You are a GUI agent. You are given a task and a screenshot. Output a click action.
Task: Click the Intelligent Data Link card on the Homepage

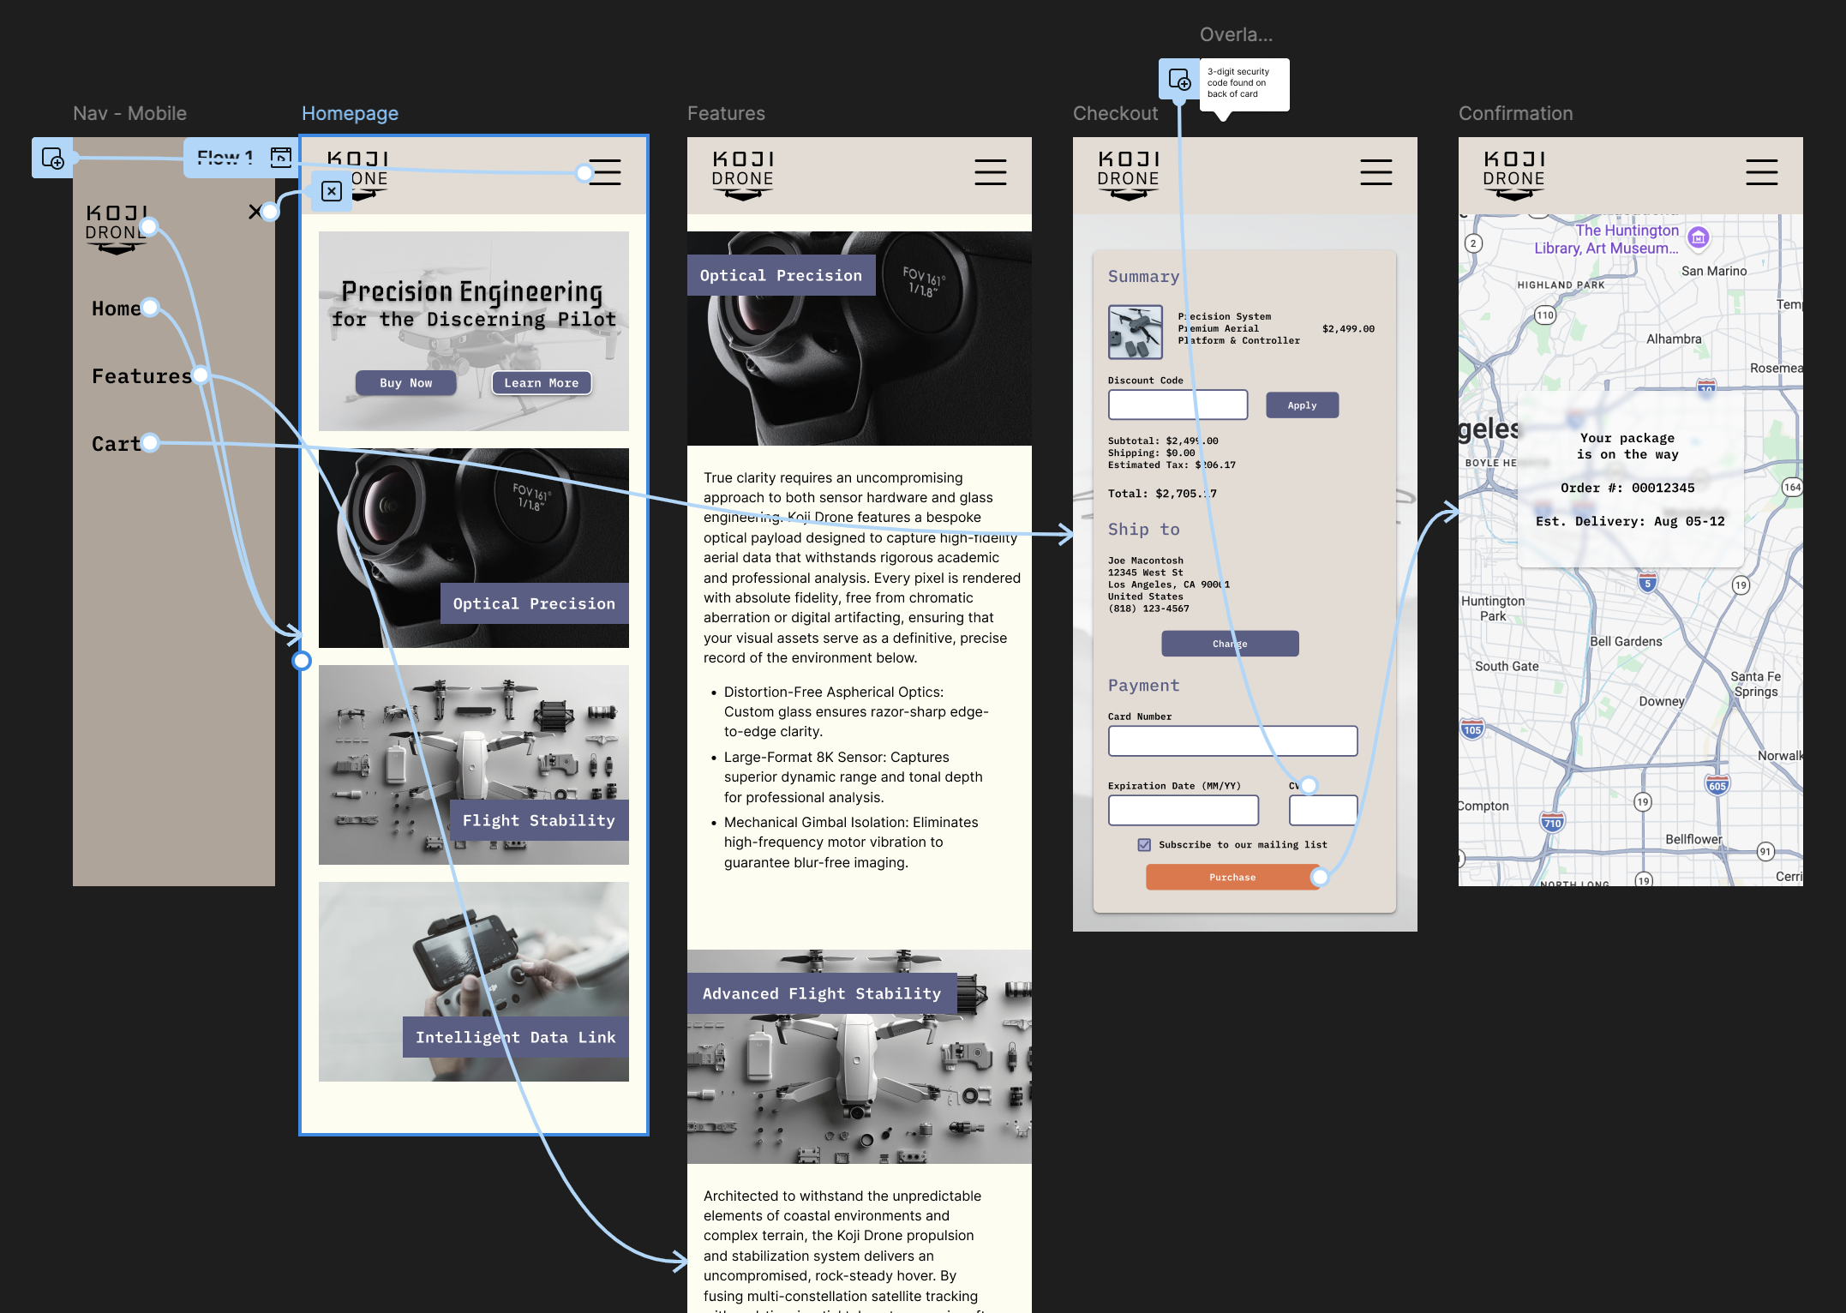click(x=474, y=981)
